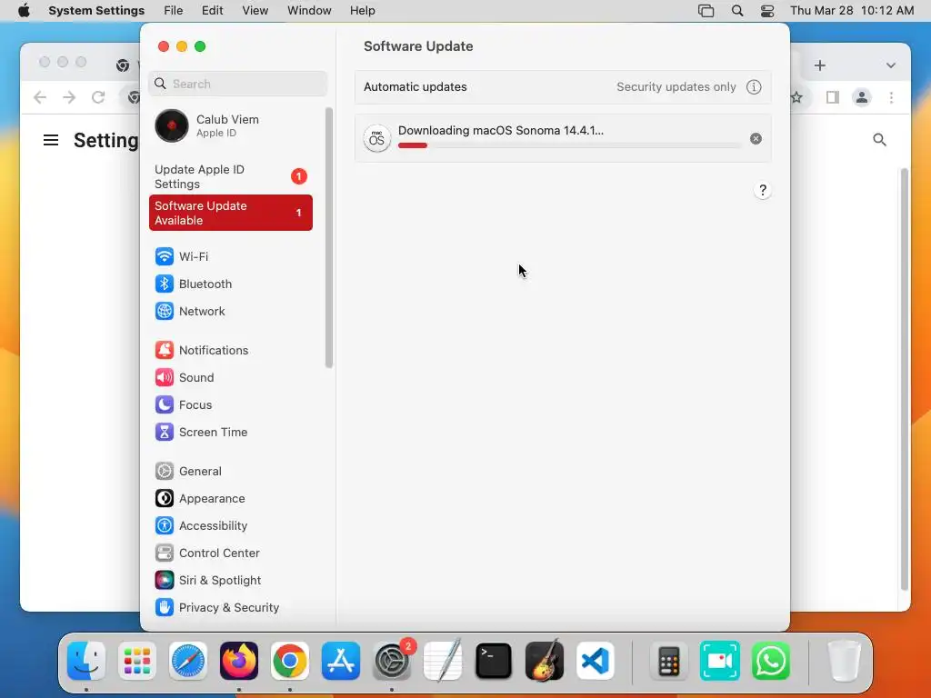
Task: Open WhatsApp from the Dock
Action: [771, 662]
